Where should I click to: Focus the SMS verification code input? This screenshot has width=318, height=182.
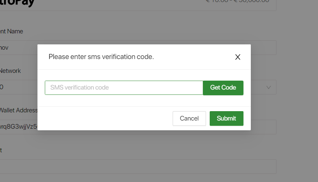click(124, 88)
